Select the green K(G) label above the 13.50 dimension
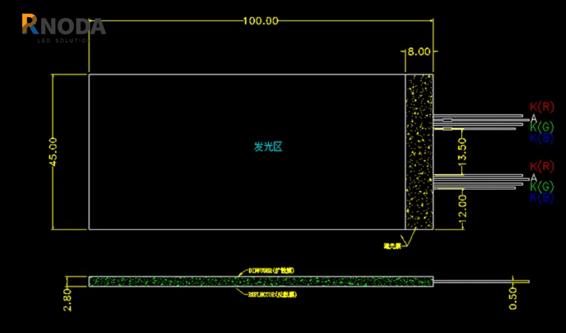The width and height of the screenshot is (566, 333). click(x=542, y=127)
